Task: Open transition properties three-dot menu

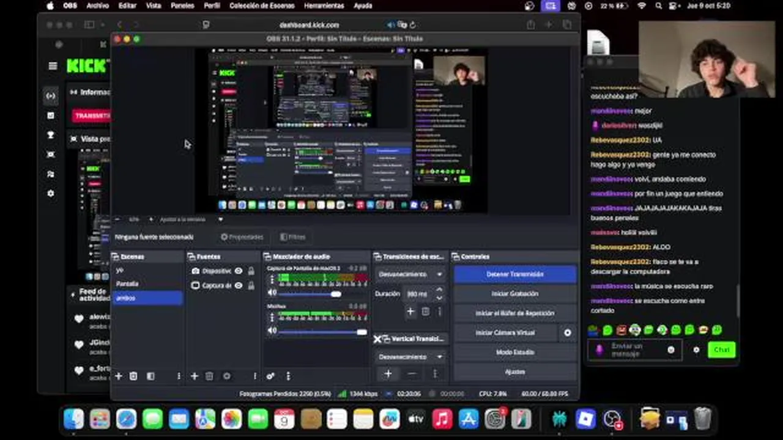Action: (439, 312)
